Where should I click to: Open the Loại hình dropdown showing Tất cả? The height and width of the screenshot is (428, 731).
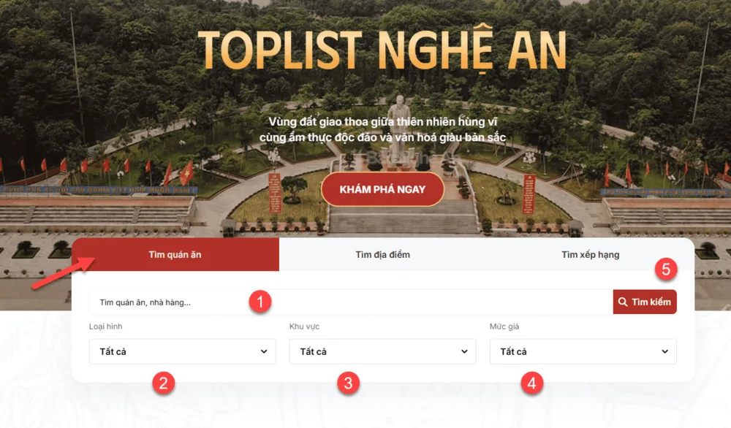[x=182, y=351]
